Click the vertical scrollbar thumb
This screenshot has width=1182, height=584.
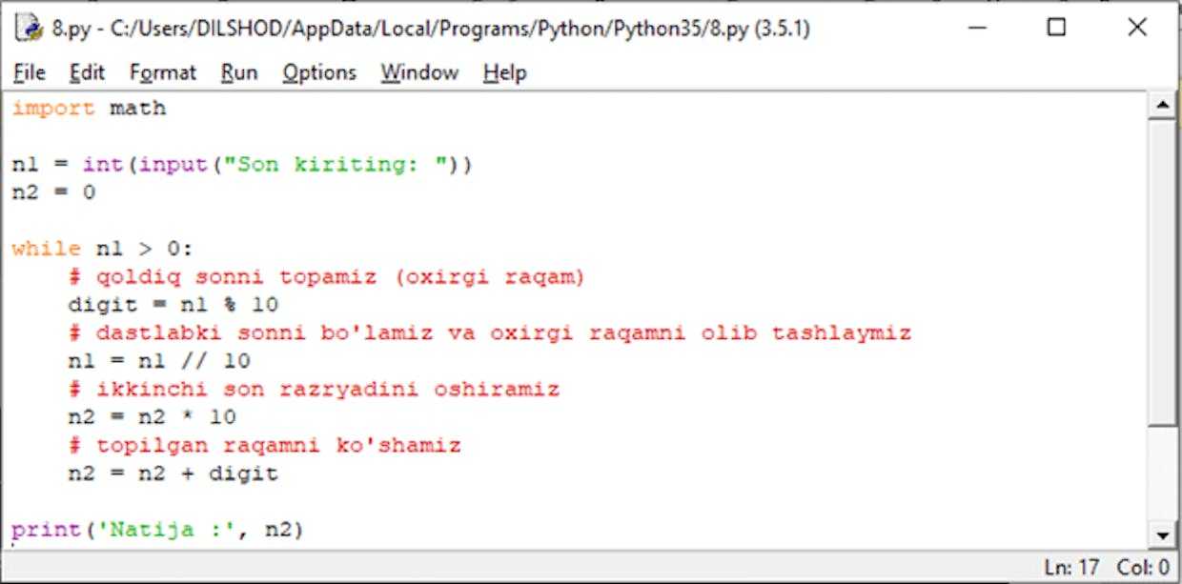(x=1163, y=272)
